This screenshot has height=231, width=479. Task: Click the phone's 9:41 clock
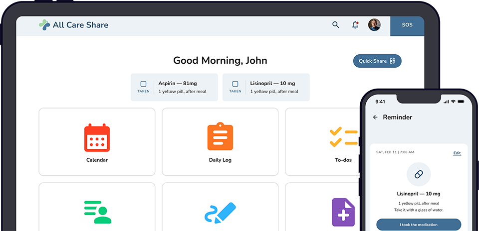(380, 102)
